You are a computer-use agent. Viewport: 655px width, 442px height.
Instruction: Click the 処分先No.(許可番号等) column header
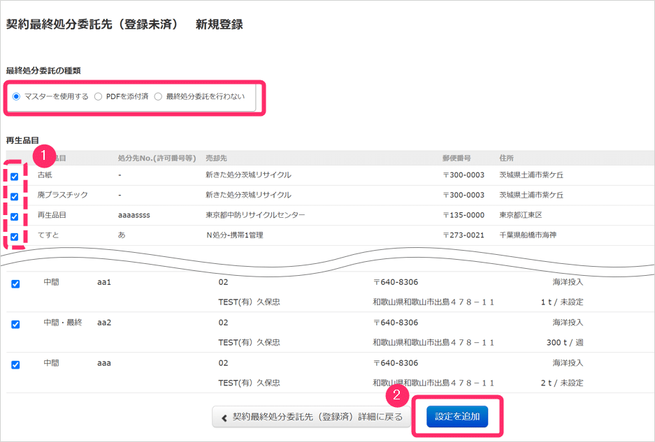point(156,159)
